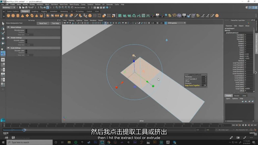
Task: Click the Windows Start button
Action: [x=3, y=142]
